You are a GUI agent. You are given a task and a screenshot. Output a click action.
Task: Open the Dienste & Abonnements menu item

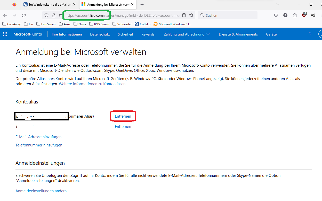(238, 34)
